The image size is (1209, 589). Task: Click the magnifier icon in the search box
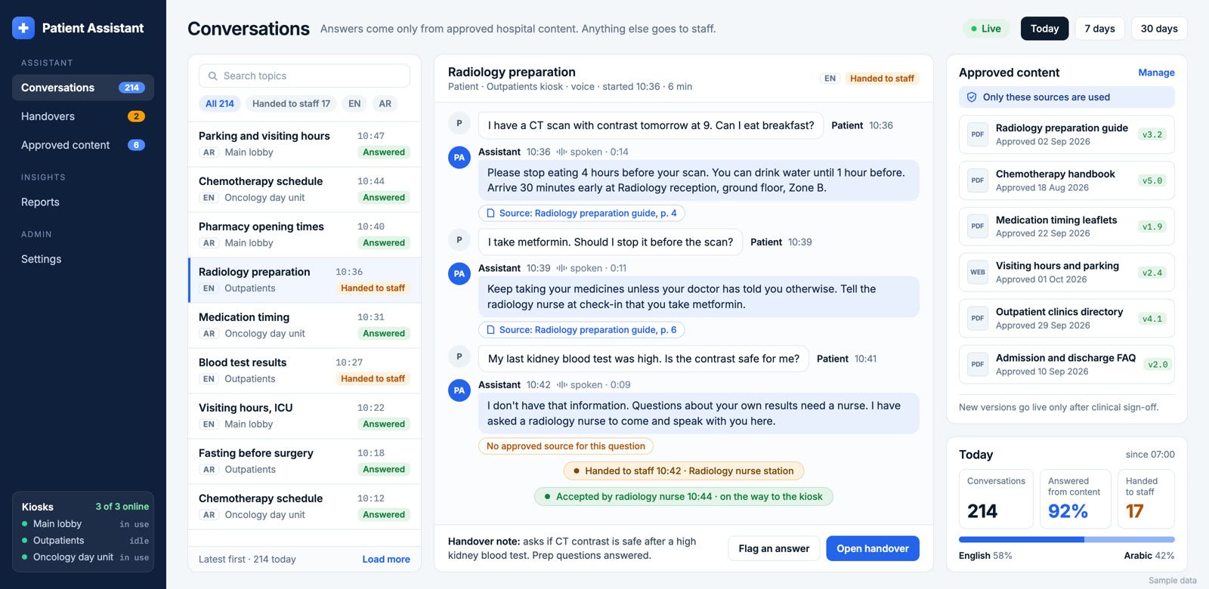point(213,76)
